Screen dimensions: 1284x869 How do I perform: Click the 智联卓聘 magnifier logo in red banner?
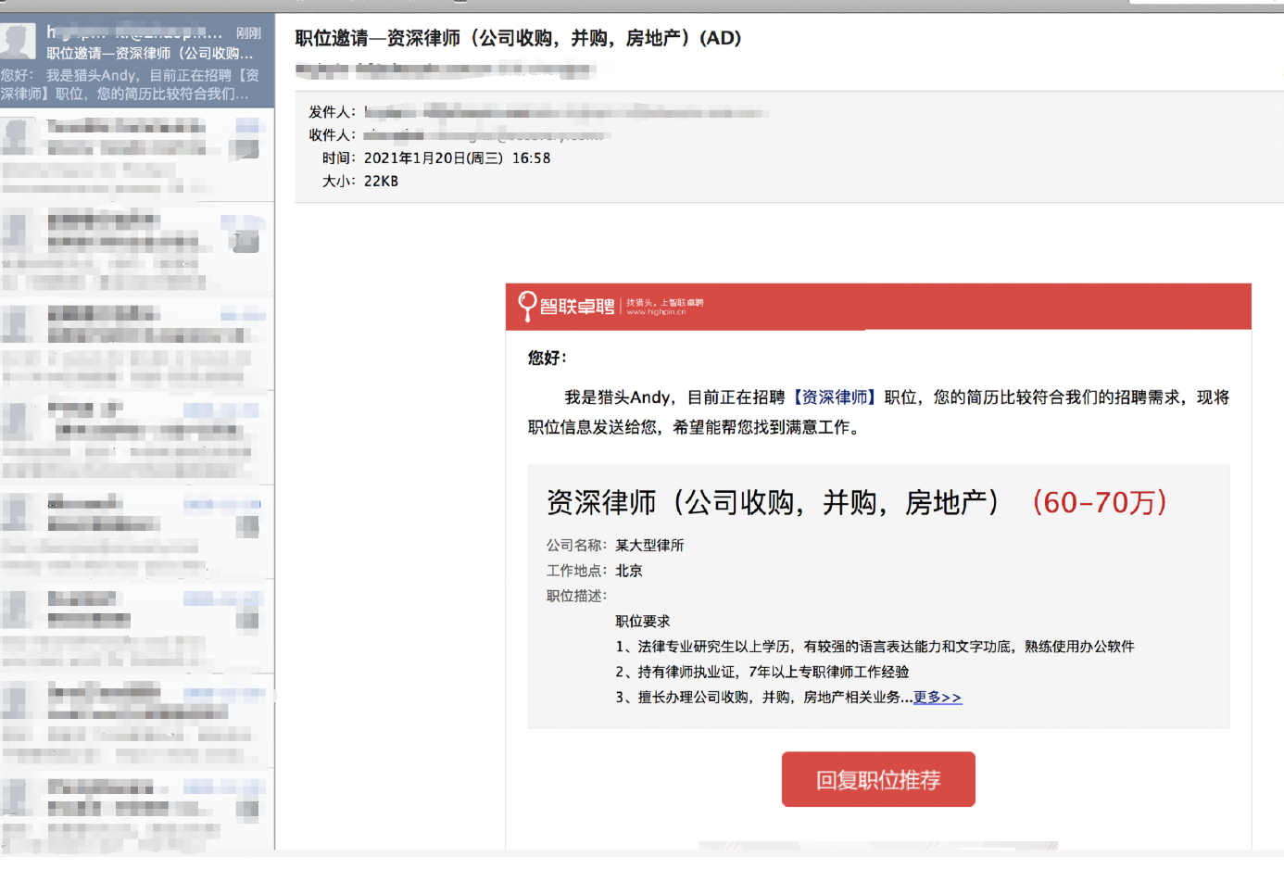(x=527, y=306)
